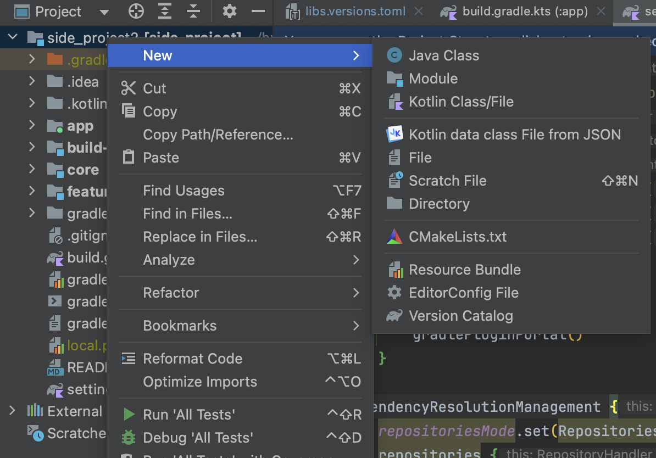The width and height of the screenshot is (656, 458).
Task: Click Reformat Code in context menu
Action: [192, 359]
